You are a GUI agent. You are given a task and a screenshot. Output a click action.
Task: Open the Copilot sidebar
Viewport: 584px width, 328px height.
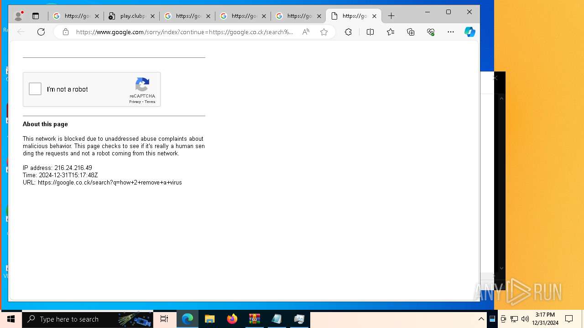pyautogui.click(x=469, y=32)
